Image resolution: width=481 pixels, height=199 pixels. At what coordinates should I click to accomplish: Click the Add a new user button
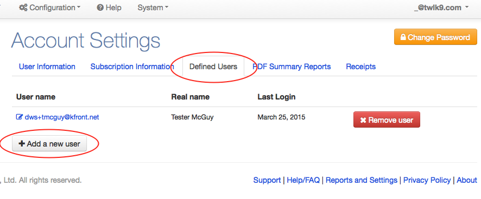[49, 144]
